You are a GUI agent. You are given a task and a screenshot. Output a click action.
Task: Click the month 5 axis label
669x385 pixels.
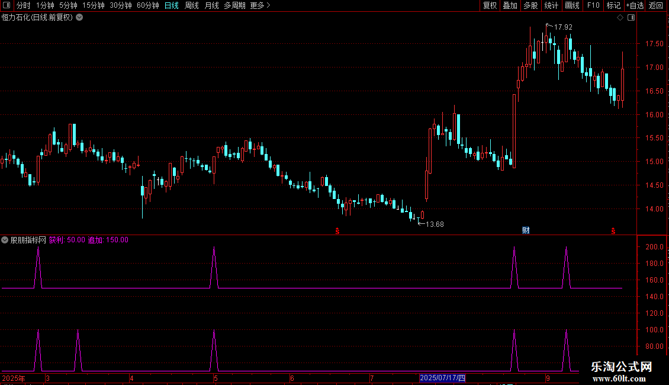(216, 378)
